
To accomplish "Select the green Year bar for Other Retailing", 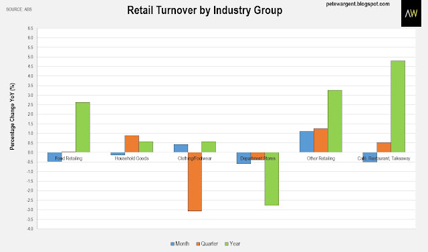I will tap(335, 122).
